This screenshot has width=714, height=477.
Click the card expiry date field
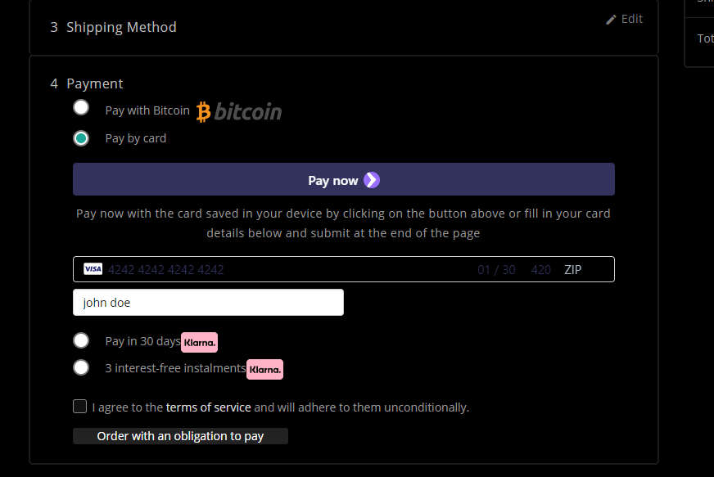pos(496,269)
